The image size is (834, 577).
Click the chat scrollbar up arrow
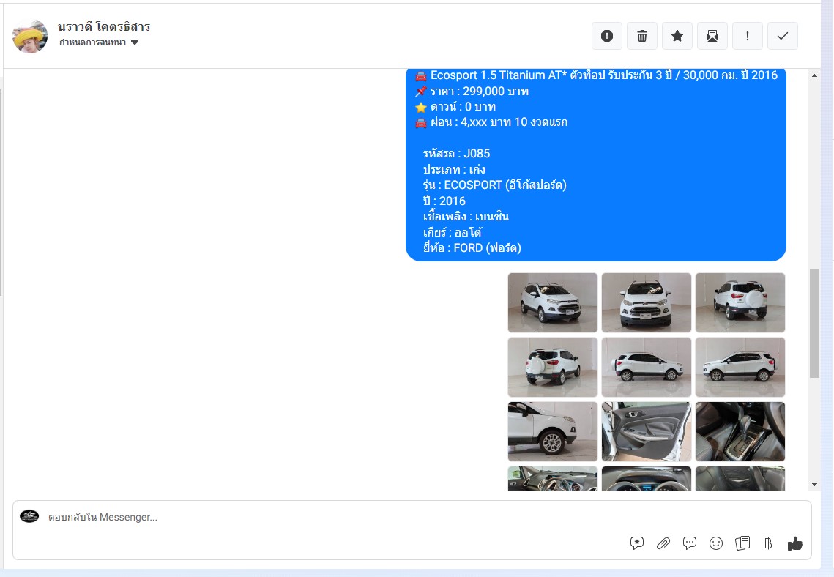tap(814, 76)
